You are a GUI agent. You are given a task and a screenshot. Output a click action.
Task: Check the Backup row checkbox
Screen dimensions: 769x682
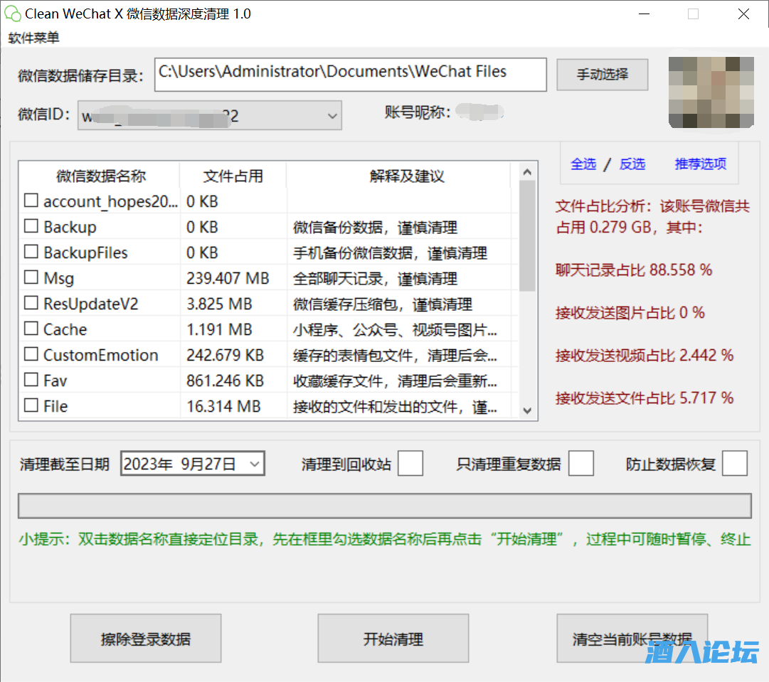coord(31,225)
